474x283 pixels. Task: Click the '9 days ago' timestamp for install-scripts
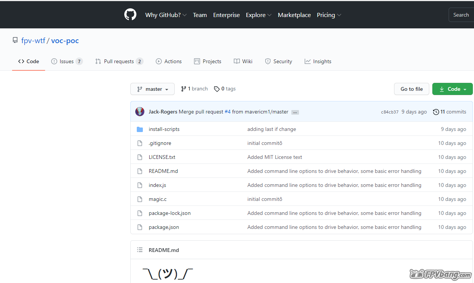pyautogui.click(x=454, y=129)
